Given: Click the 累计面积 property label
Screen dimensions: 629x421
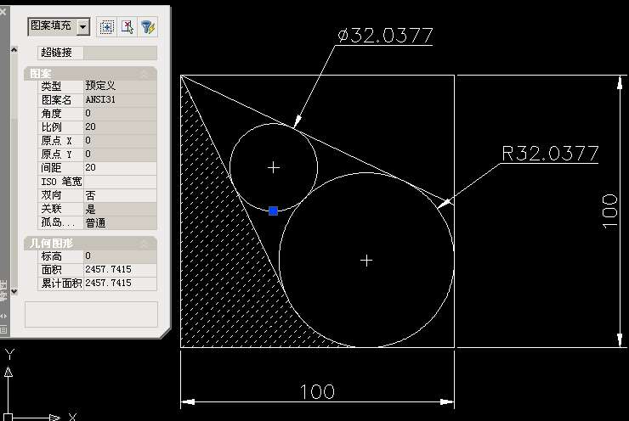Looking at the screenshot, I should click(x=61, y=283).
